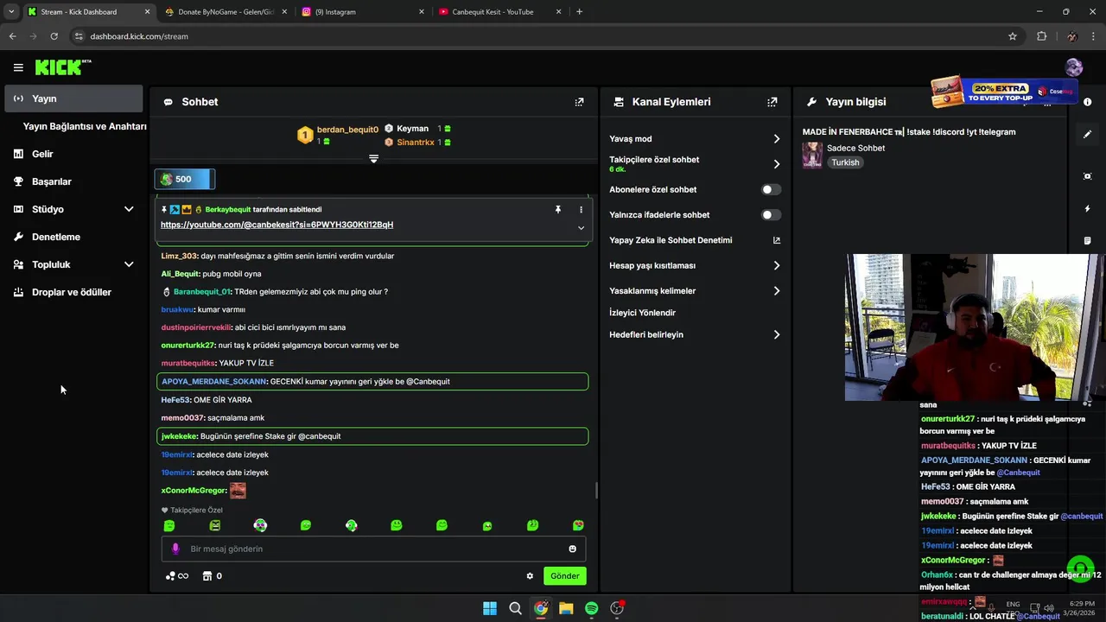Screen dimensions: 1106x622
Task: Click the purple microphone icon in message box
Action: click(175, 549)
